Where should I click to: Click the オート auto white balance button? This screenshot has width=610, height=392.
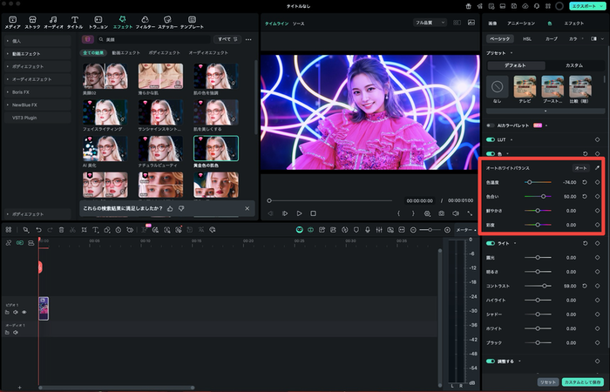click(x=580, y=168)
